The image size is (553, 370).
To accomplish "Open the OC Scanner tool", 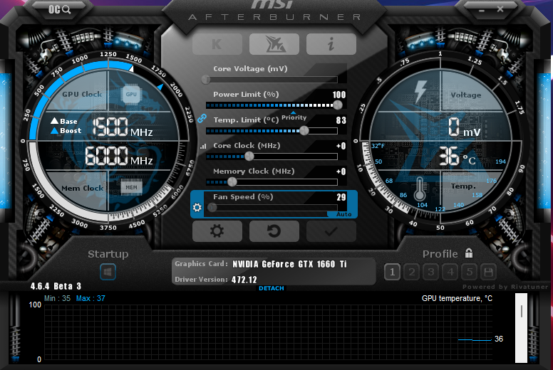I will tap(59, 9).
